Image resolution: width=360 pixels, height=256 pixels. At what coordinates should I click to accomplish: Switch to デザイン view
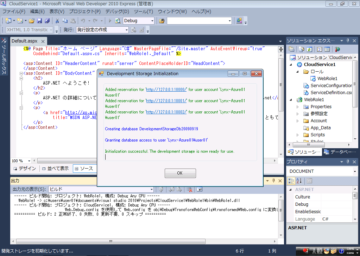click(25, 169)
